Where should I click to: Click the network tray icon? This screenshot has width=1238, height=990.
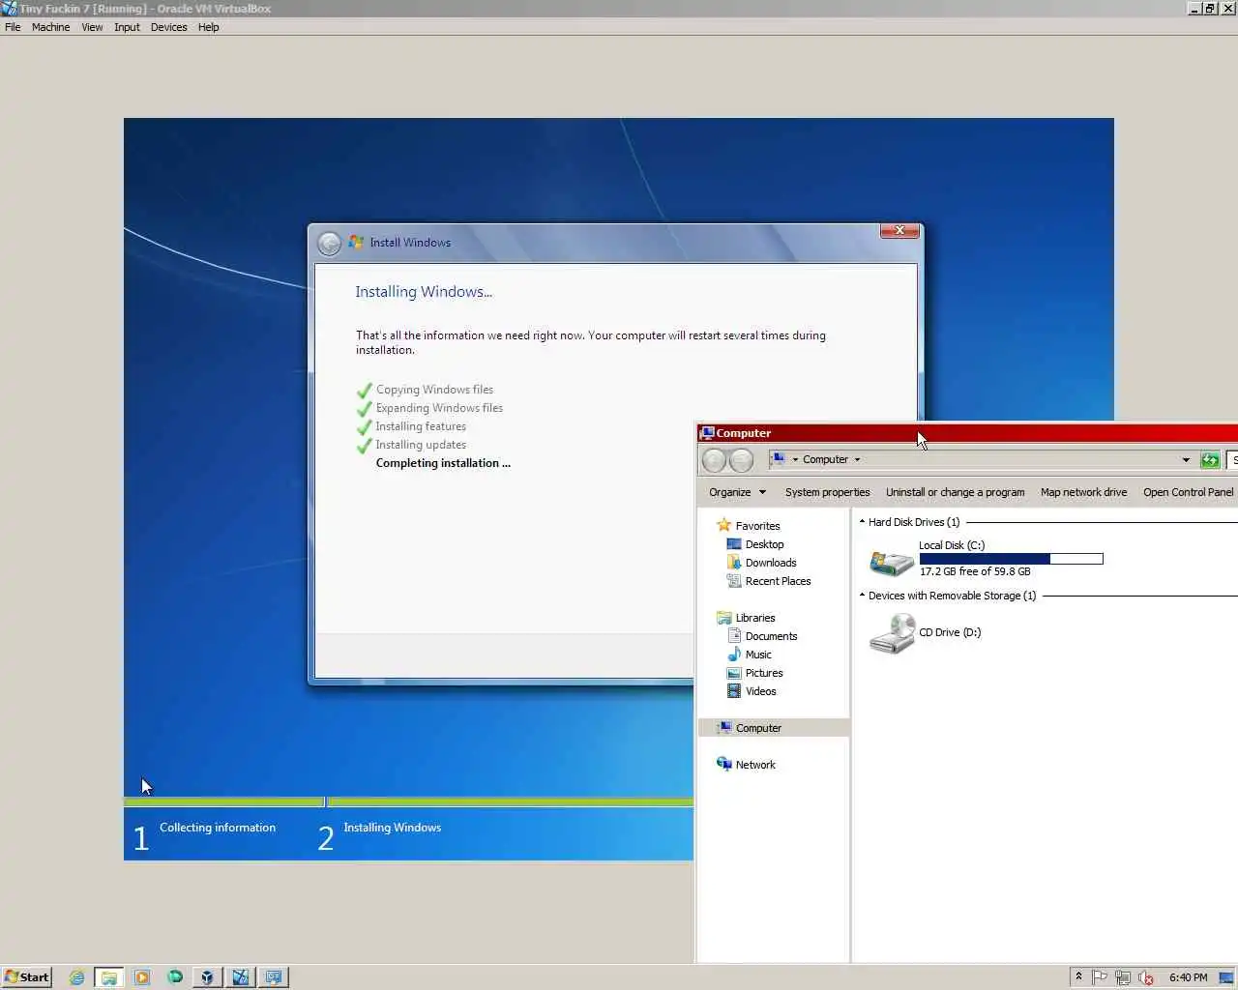1123,977
